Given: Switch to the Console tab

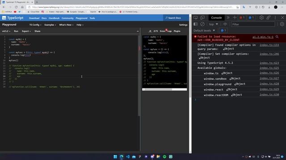Looking at the screenshot, I should (x=216, y=18).
